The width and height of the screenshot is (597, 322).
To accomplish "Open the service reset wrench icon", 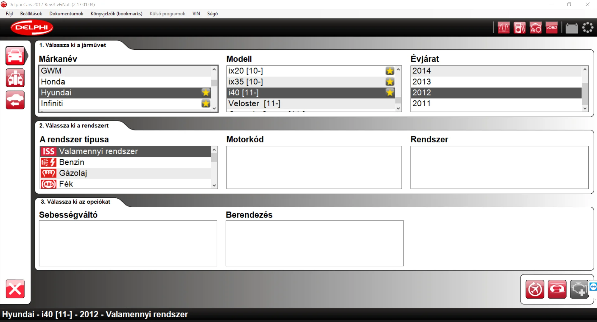I will tap(535, 289).
